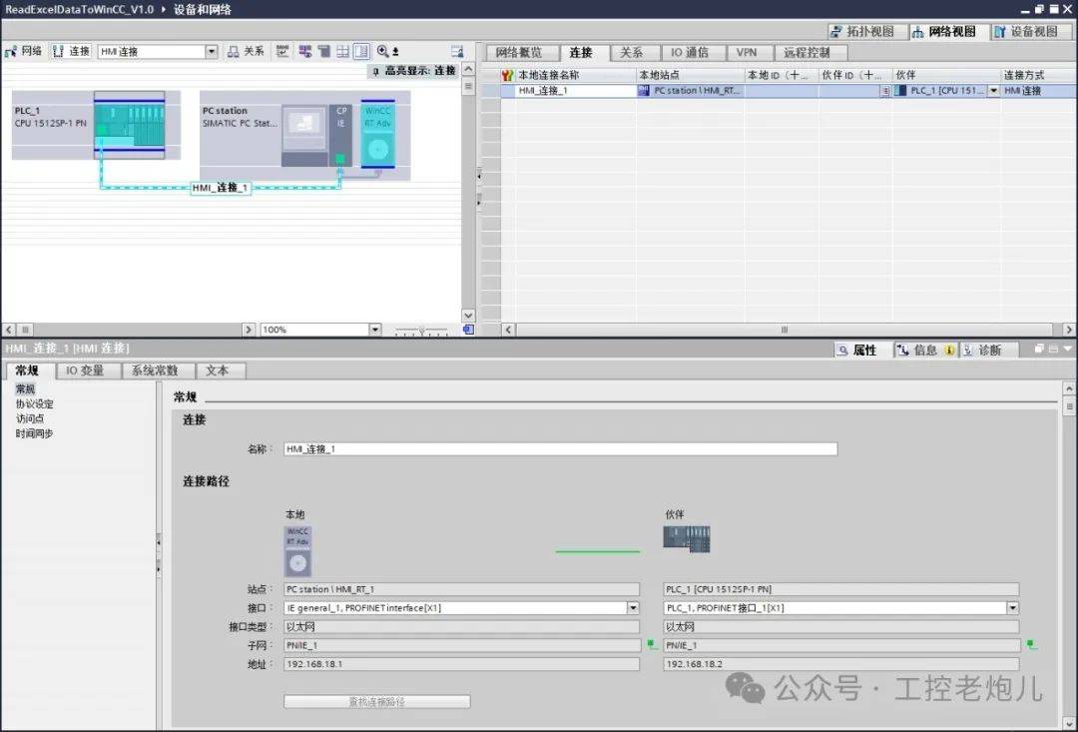Click the PC station \ HMI_RT local endpoint cell
The width and height of the screenshot is (1078, 732).
[x=691, y=90]
